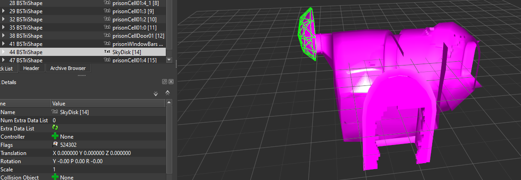Open the flag icon editor for Flags
Viewport: 521px width, 180px height.
pyautogui.click(x=55, y=145)
